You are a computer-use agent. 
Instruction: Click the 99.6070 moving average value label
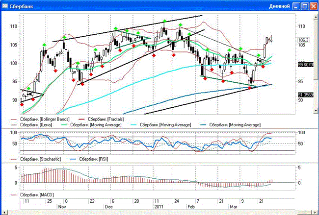pos(306,65)
